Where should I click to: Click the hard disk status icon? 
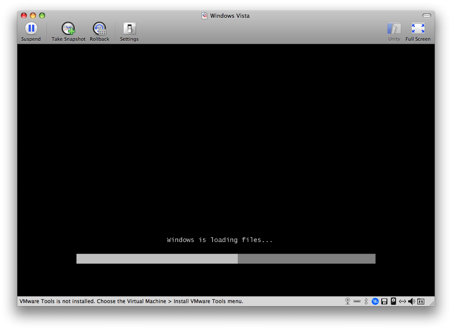coord(393,301)
